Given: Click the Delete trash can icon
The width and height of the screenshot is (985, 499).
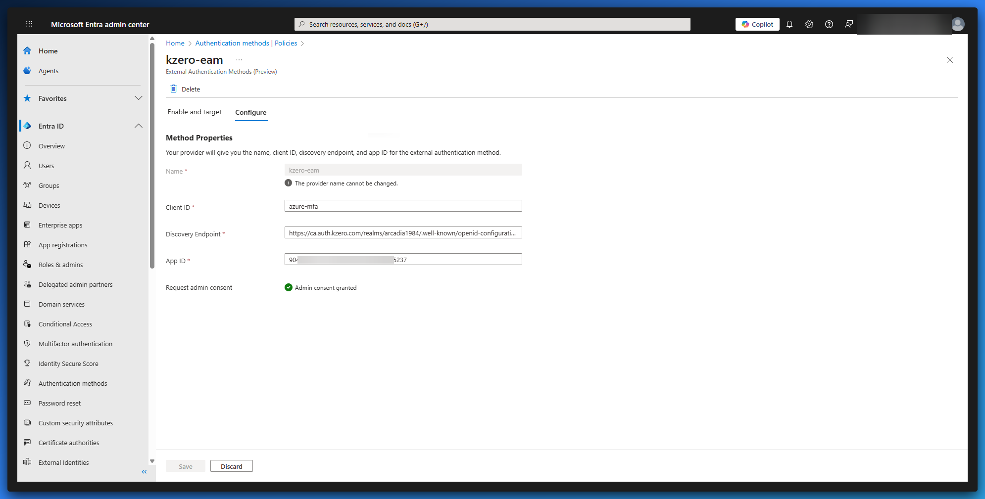Looking at the screenshot, I should 173,89.
